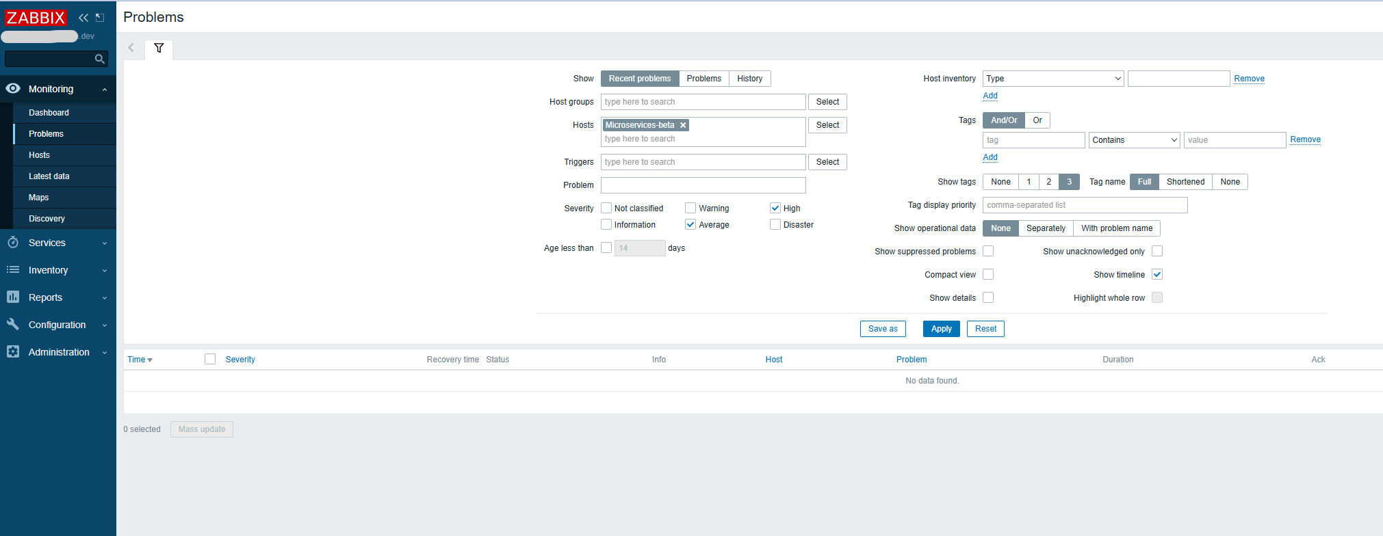
Task: Click the Zabbix logo
Action: 36,17
